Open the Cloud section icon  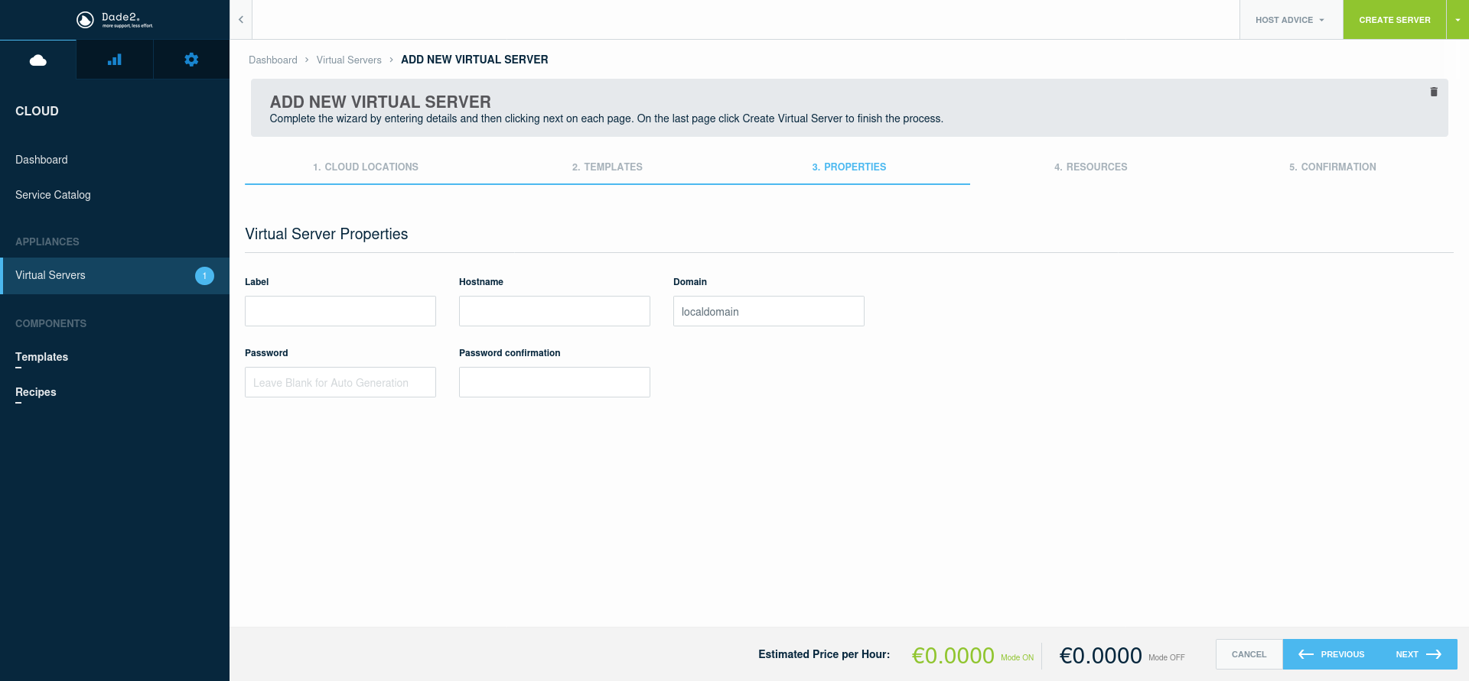pyautogui.click(x=38, y=60)
